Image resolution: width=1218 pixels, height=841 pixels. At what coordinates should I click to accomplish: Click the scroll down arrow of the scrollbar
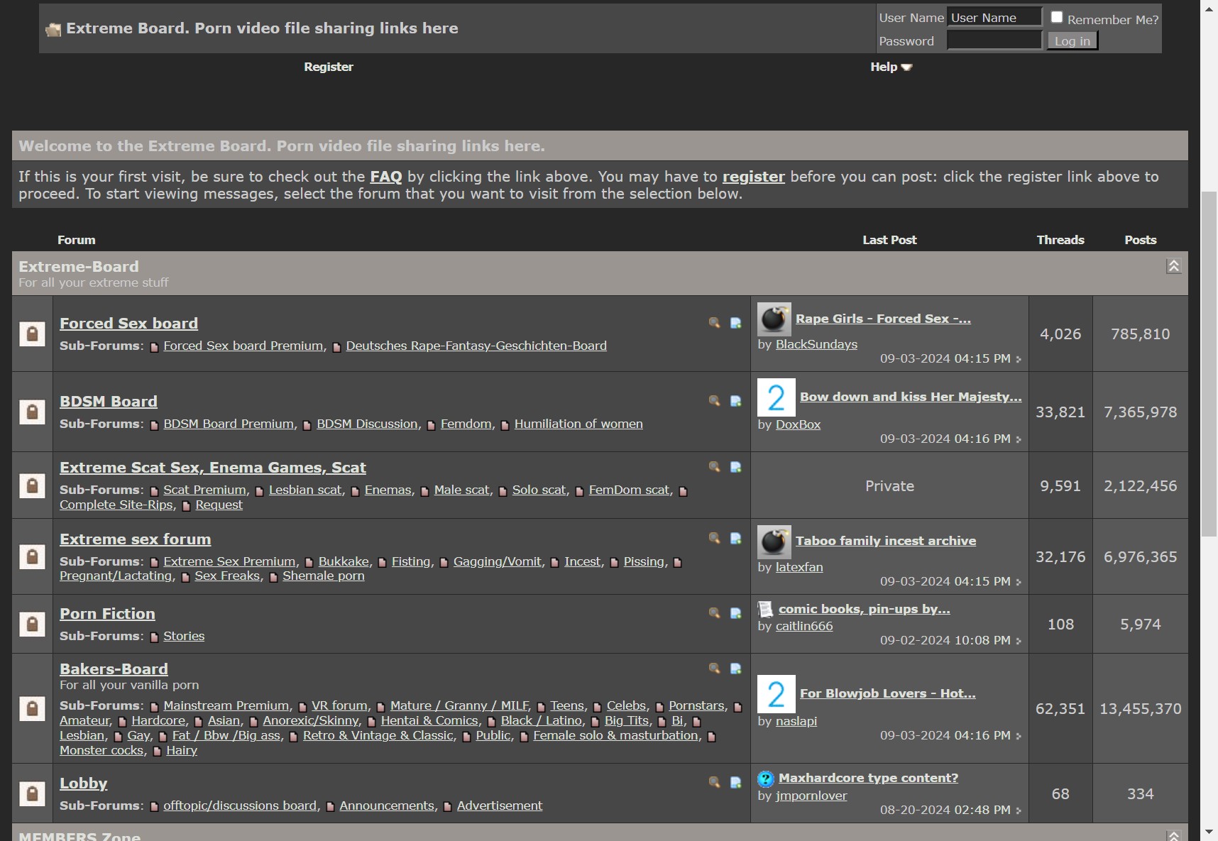point(1209,832)
